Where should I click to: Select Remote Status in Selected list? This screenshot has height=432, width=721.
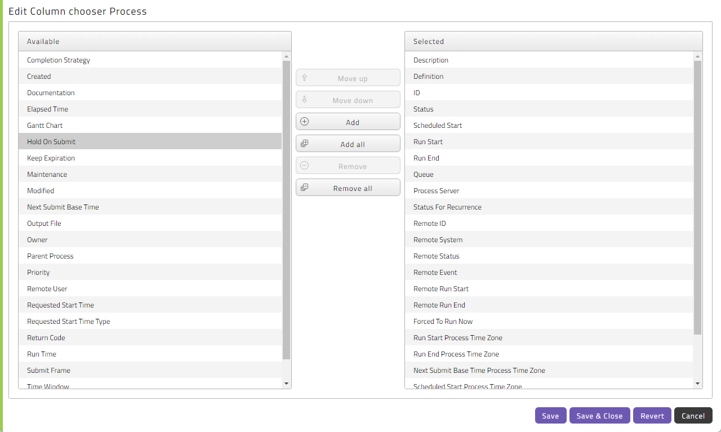coord(549,256)
